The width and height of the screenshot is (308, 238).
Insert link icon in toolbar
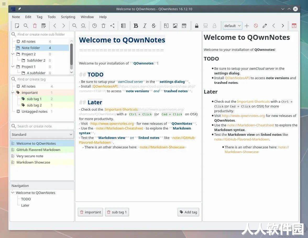(x=166, y=26)
